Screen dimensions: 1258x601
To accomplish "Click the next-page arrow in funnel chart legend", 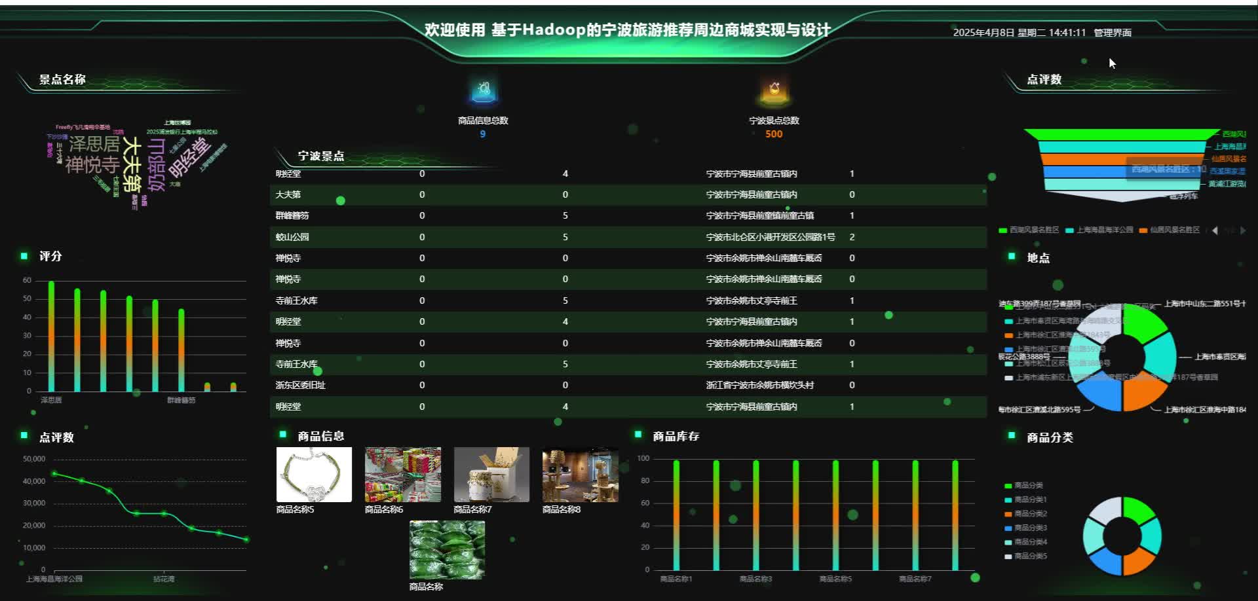I will (x=1243, y=230).
